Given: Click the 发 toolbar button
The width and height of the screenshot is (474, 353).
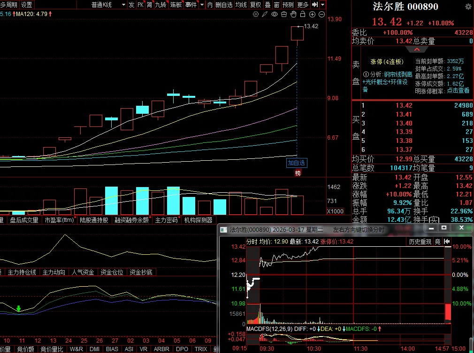Looking at the screenshot, I should tap(131, 5).
